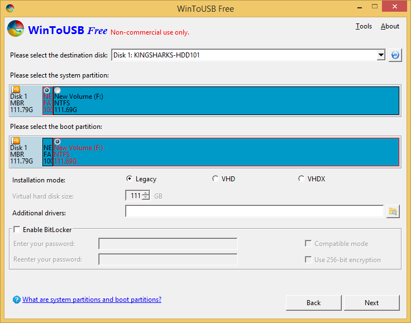
Task: Open system and boot partitions help link
Action: (x=92, y=300)
